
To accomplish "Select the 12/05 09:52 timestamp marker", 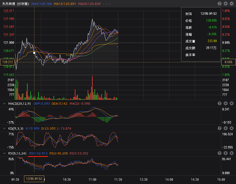I will tap(34, 179).
